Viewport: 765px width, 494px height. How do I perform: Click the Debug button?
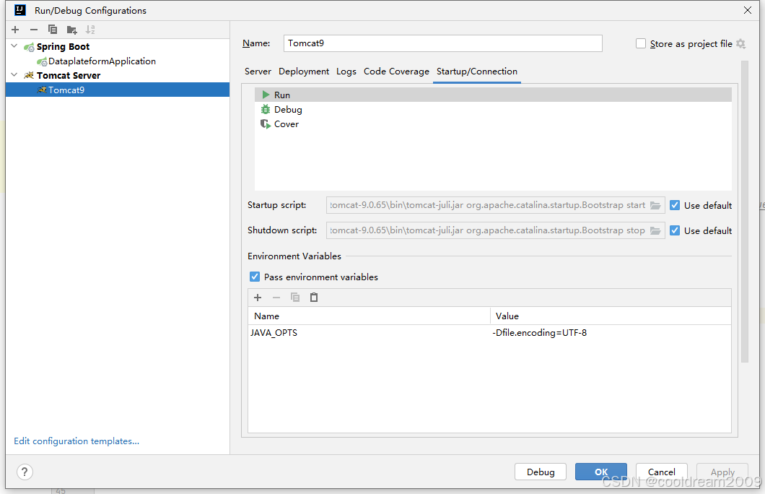click(x=540, y=472)
